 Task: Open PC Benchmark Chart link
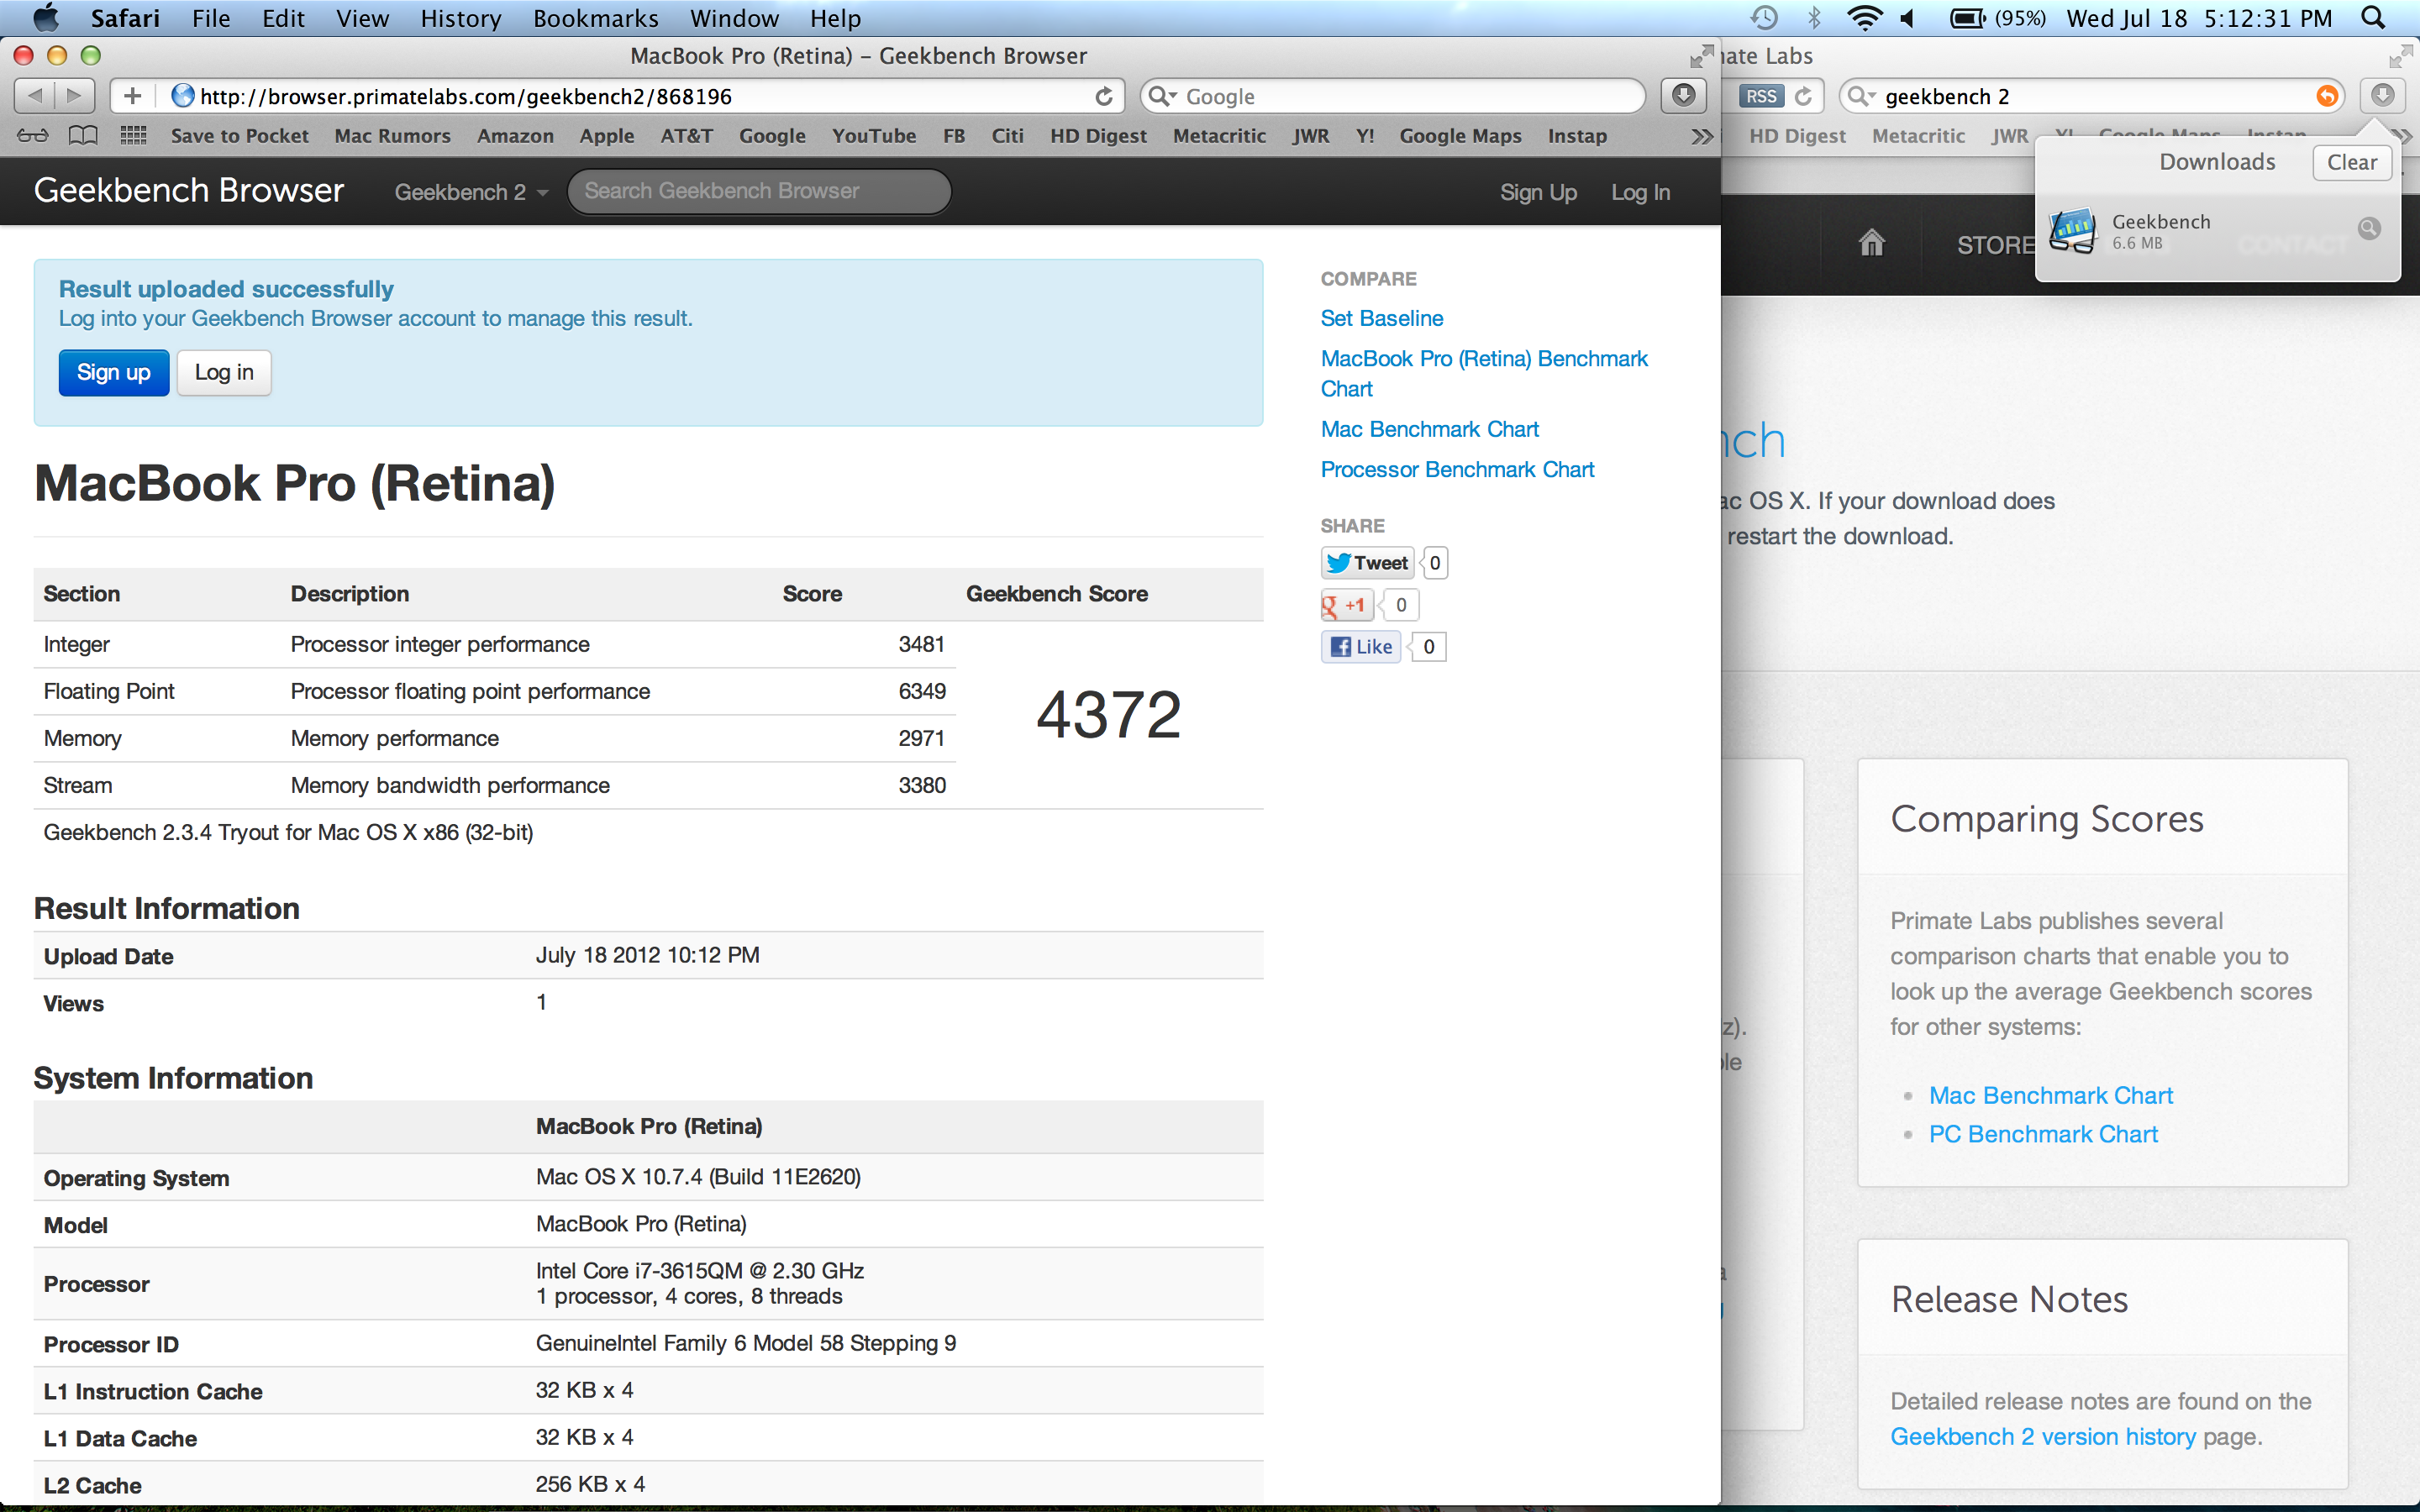2043,1134
